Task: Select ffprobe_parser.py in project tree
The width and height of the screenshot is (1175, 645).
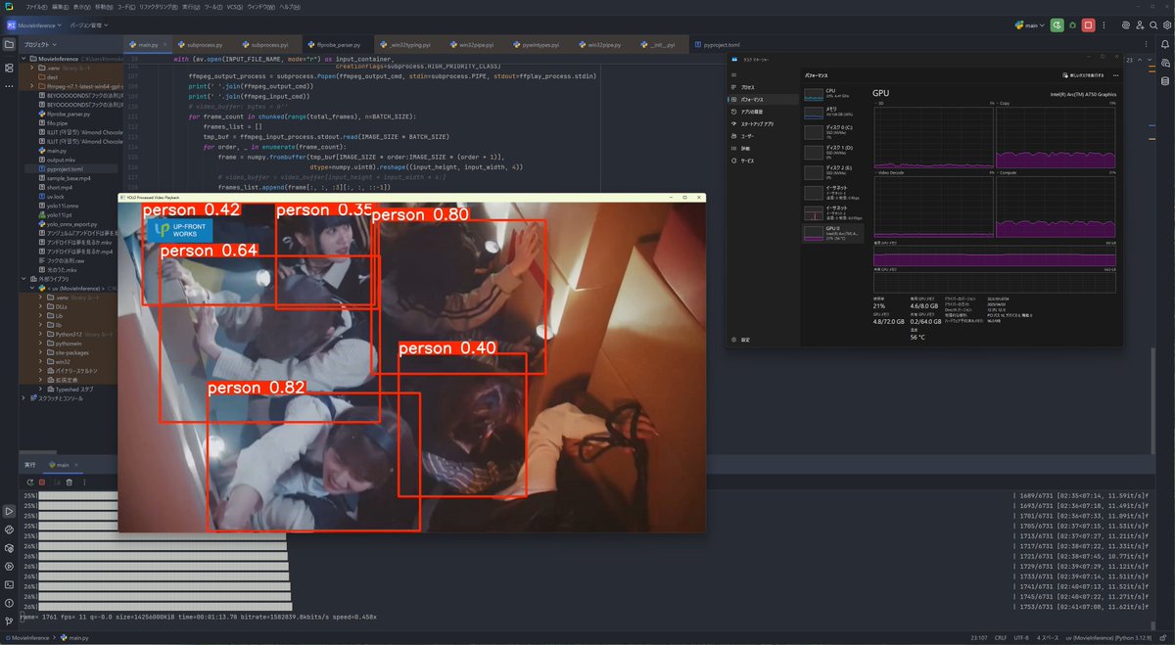Action: coord(67,114)
